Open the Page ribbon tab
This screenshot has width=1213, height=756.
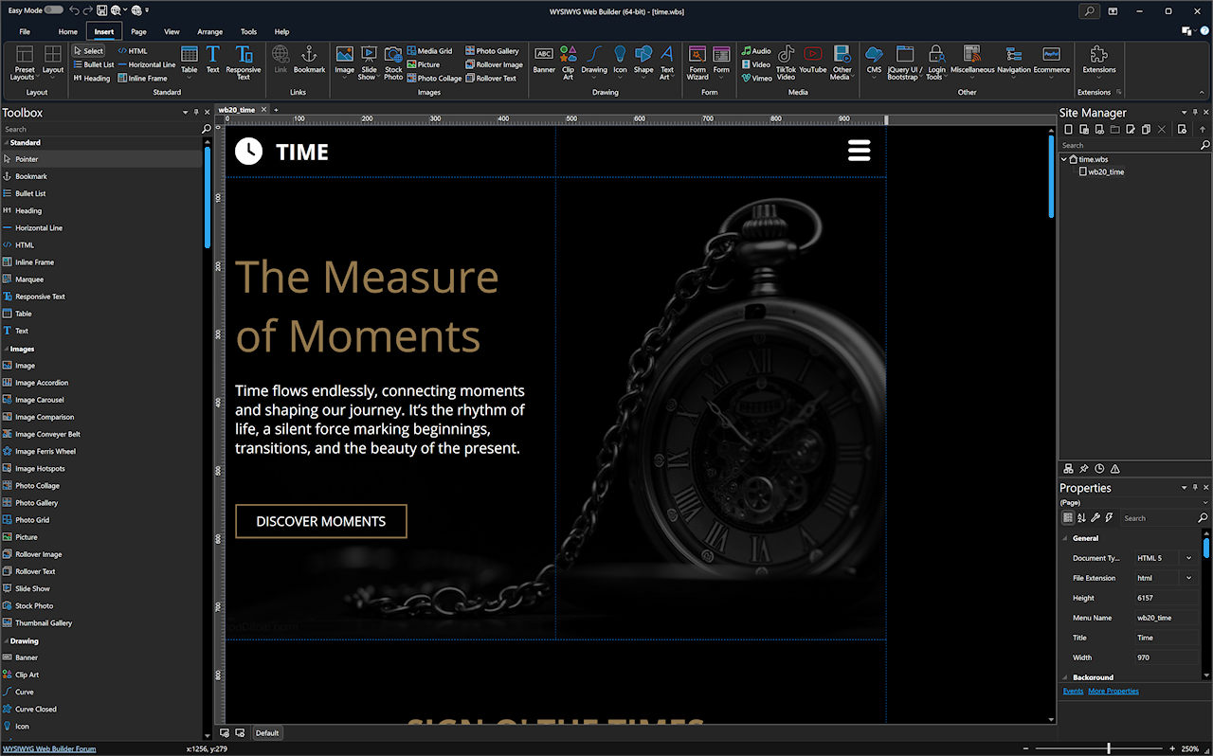[138, 31]
